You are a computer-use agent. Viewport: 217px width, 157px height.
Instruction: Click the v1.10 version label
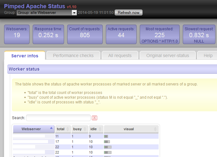pyautogui.click(x=72, y=7)
